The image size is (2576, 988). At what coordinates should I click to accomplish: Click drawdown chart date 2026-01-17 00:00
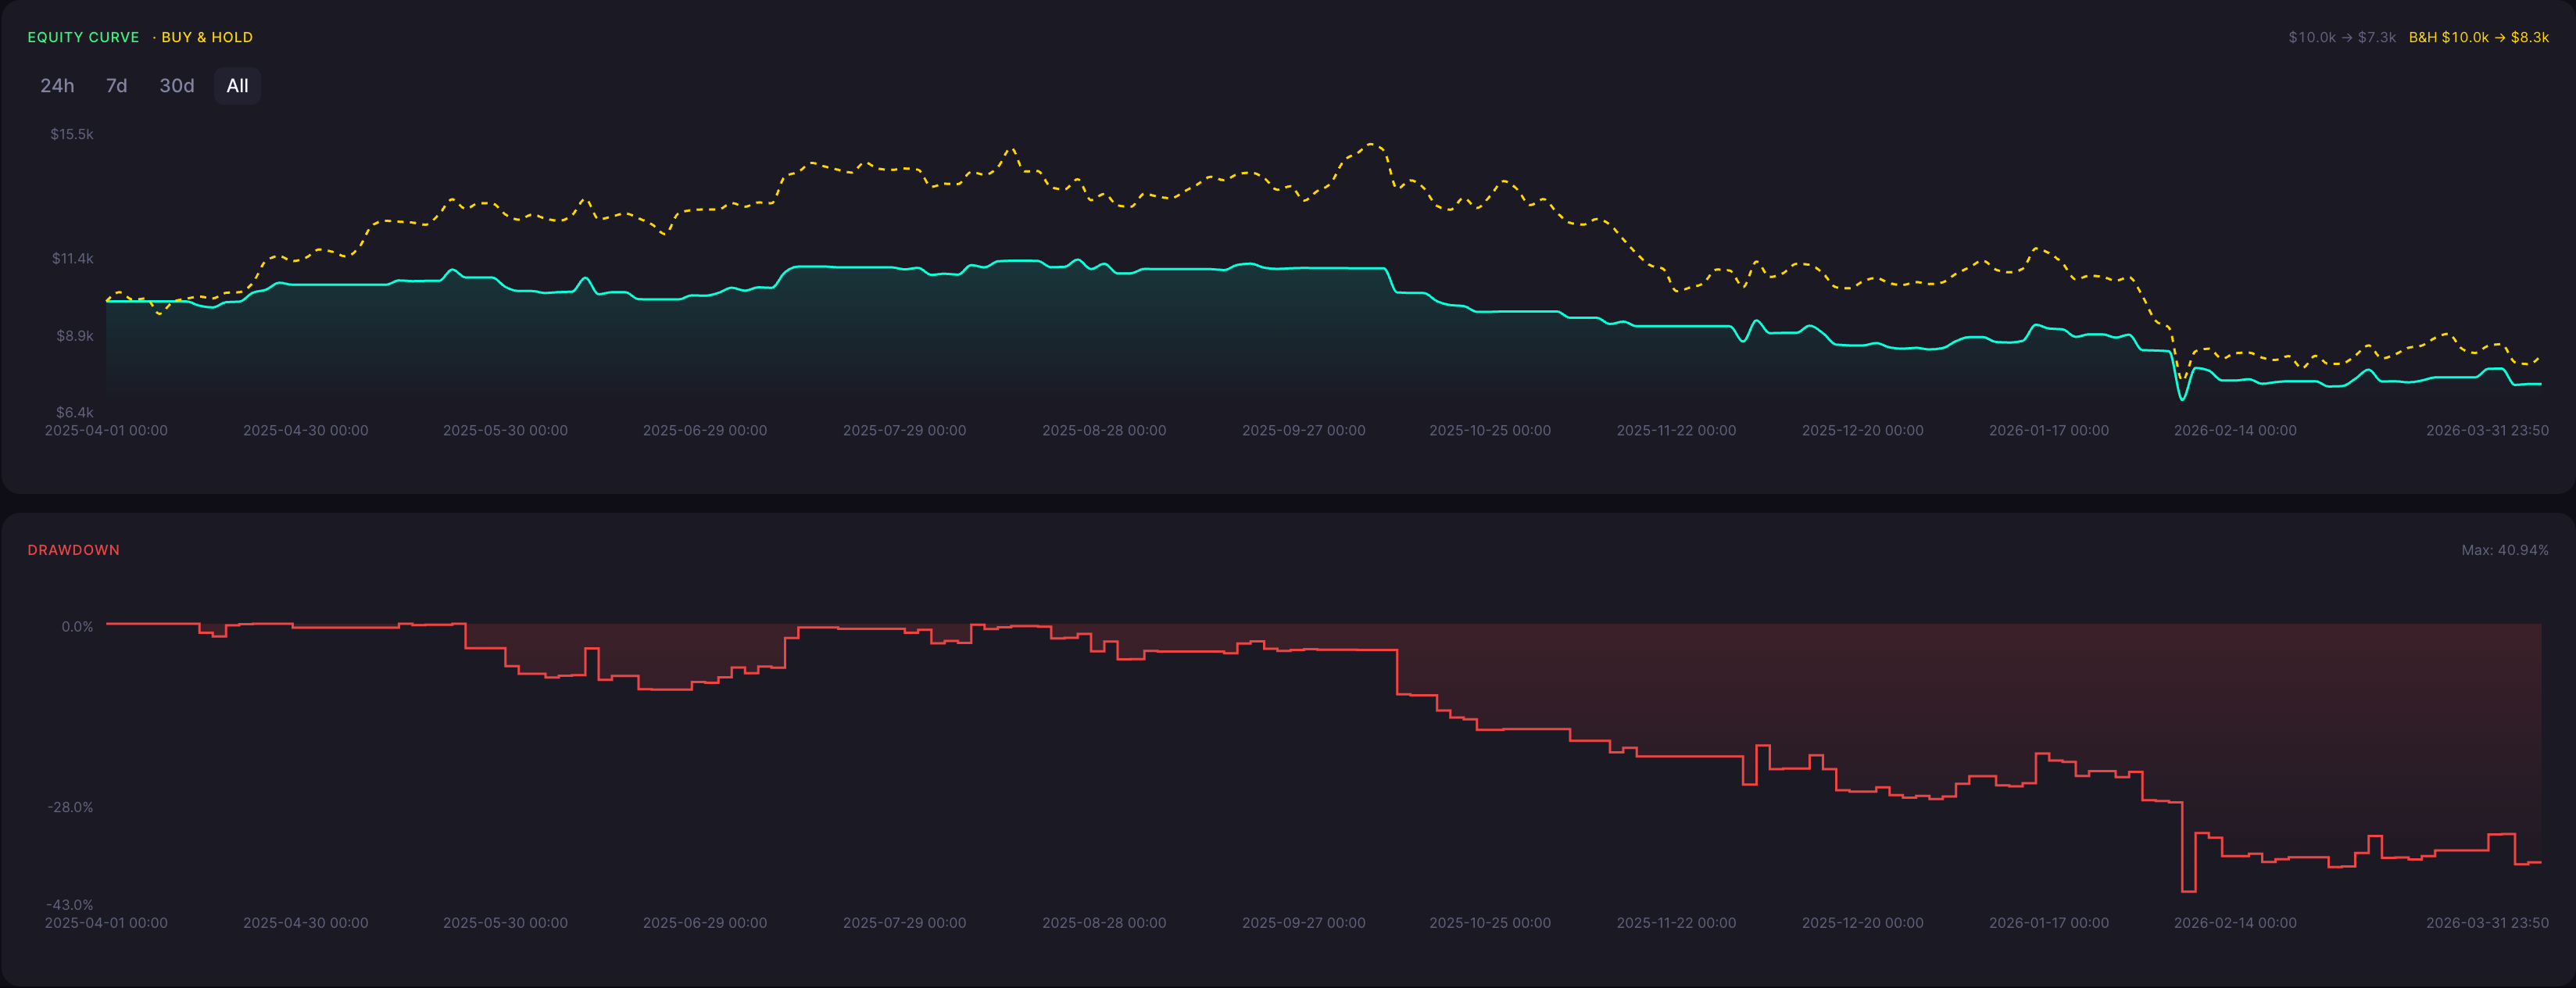pyautogui.click(x=2049, y=923)
